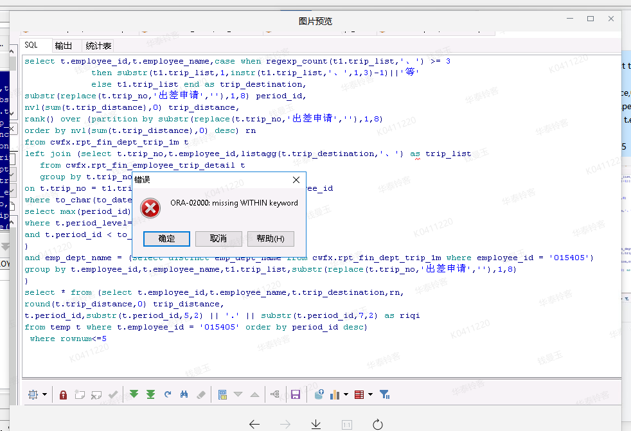Click the 'as' keyword underlined in red

pos(415,154)
